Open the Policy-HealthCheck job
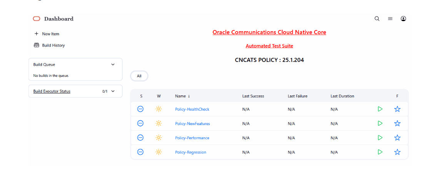Screen dimensions: 432x170 [192, 109]
